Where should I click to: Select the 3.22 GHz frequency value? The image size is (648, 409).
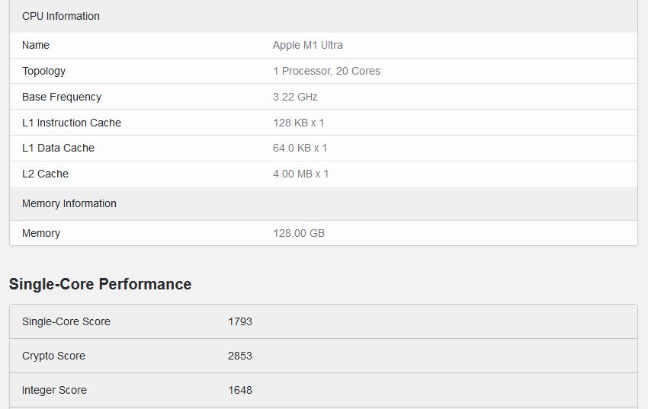[295, 97]
